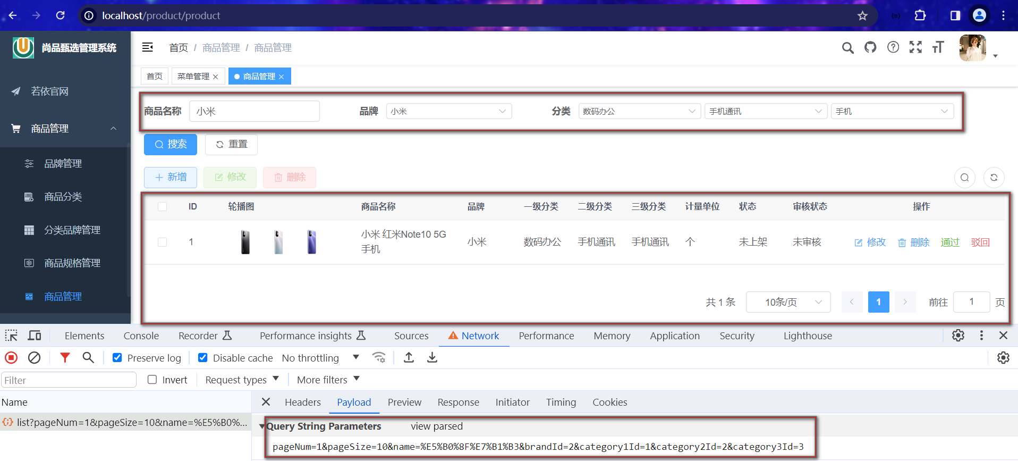Open the browser extensions puzzle icon
Screen dimensions: 1018x461
coord(920,15)
